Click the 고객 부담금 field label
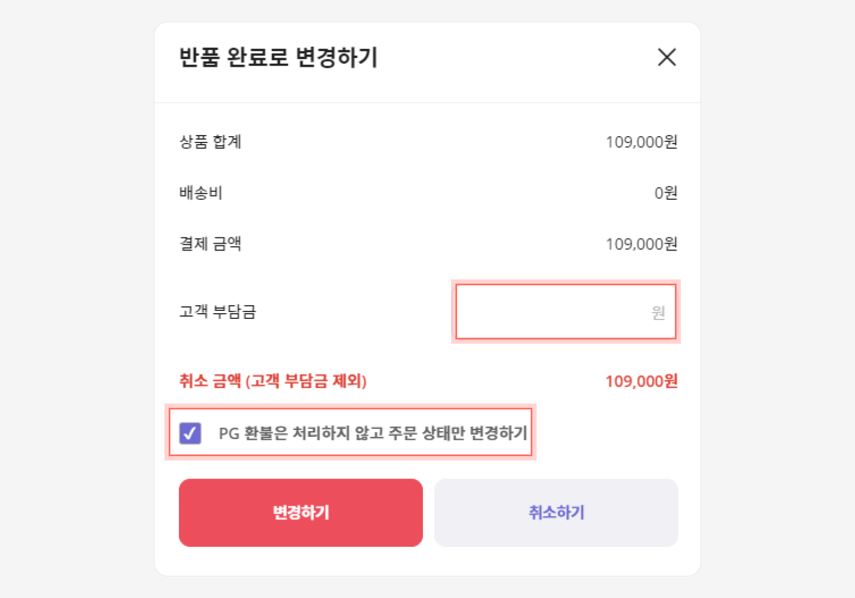The image size is (855, 598). [218, 312]
